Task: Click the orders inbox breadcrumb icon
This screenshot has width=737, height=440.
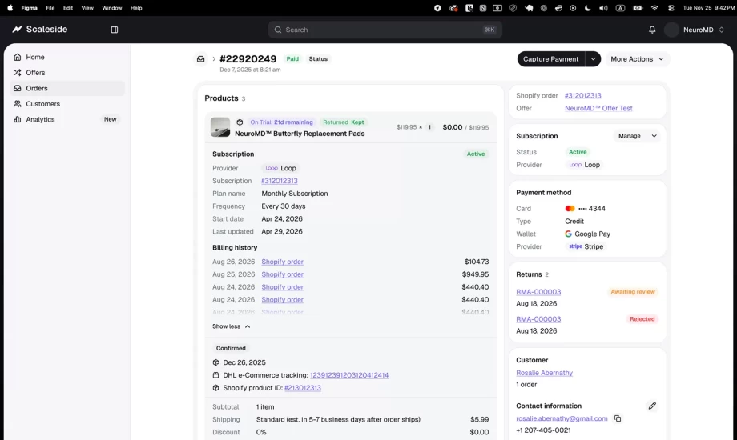Action: pos(201,59)
